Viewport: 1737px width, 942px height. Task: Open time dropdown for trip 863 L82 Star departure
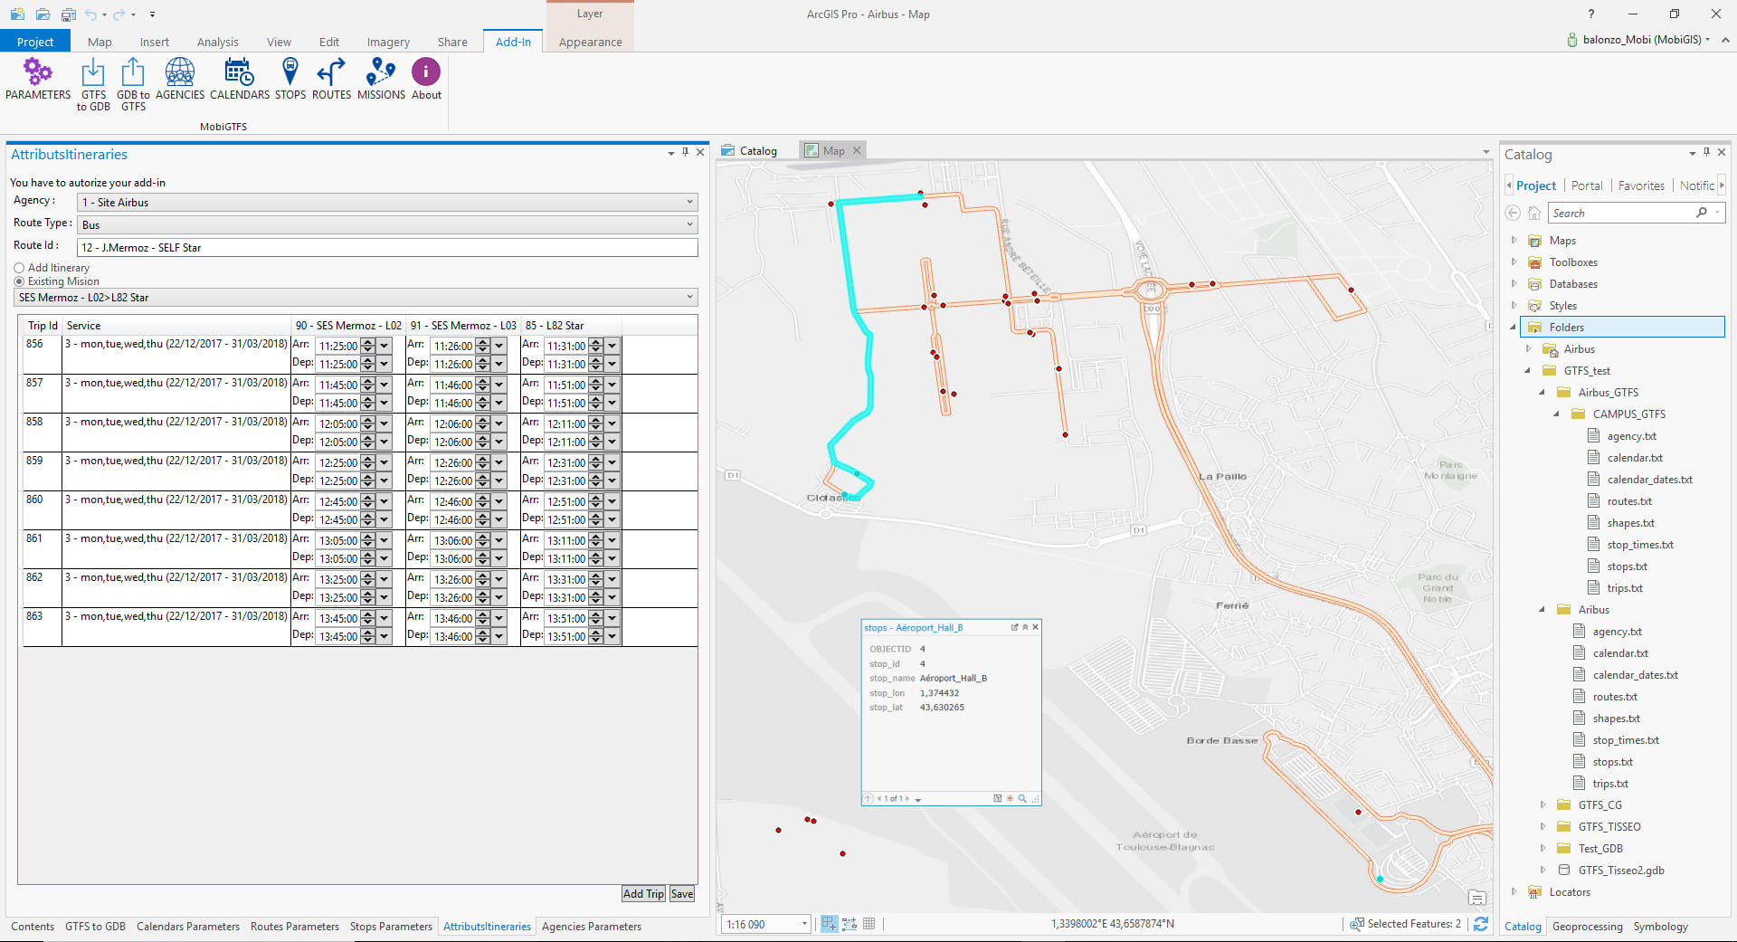(x=612, y=636)
